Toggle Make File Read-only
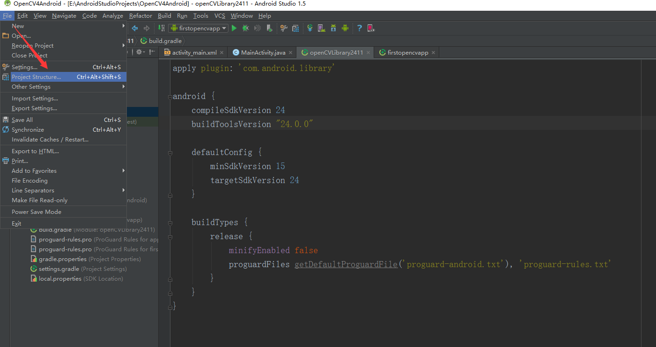 tap(63, 200)
